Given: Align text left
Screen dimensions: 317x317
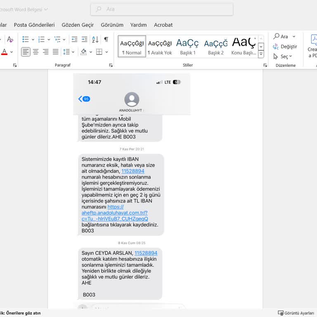Looking at the screenshot, I should click(26, 52).
